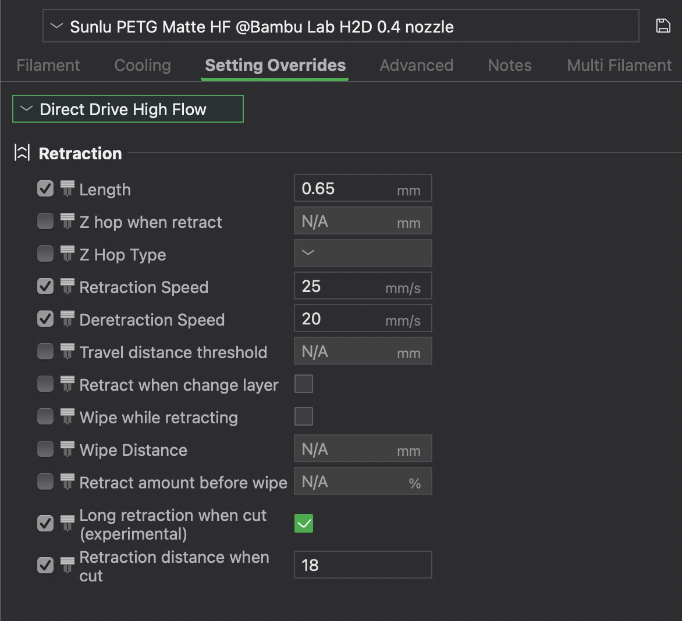Viewport: 682px width, 621px height.
Task: Enable the Retract when change layer override checkbox
Action: pyautogui.click(x=45, y=384)
